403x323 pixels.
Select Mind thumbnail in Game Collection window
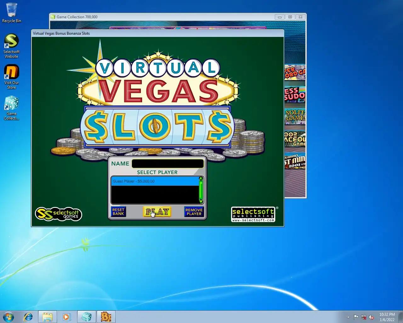pos(295,161)
